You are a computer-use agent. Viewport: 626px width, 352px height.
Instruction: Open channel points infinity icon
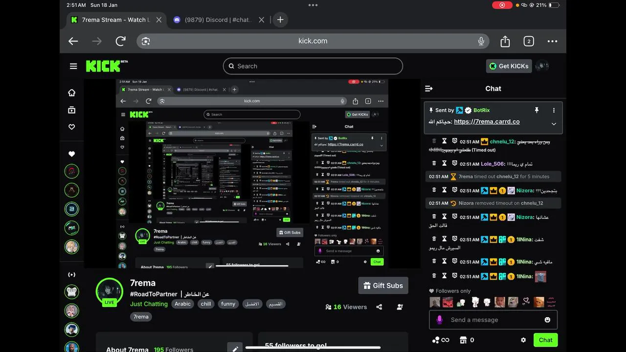pos(440,340)
